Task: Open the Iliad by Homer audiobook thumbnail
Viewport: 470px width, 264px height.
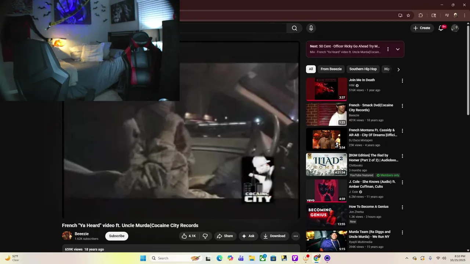Action: pos(326,165)
